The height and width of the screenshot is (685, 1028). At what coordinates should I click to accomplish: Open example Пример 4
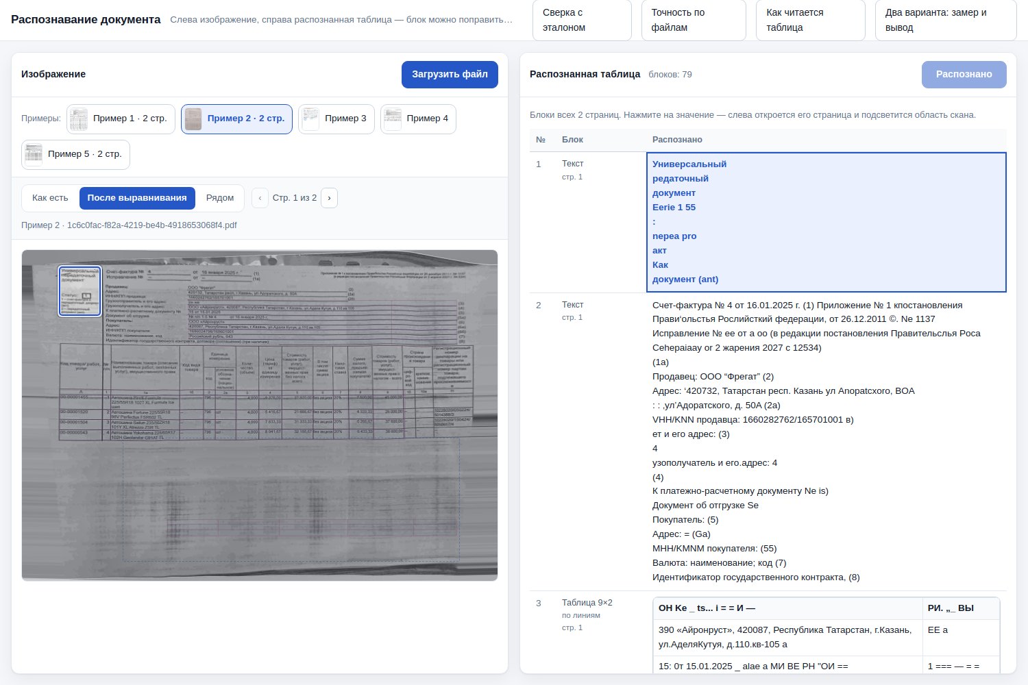click(418, 119)
